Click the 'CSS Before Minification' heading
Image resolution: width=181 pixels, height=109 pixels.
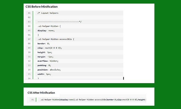click(42, 7)
